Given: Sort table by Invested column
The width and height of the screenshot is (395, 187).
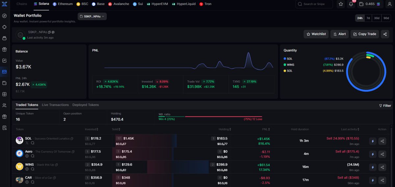Looking at the screenshot, I should click(92, 129).
